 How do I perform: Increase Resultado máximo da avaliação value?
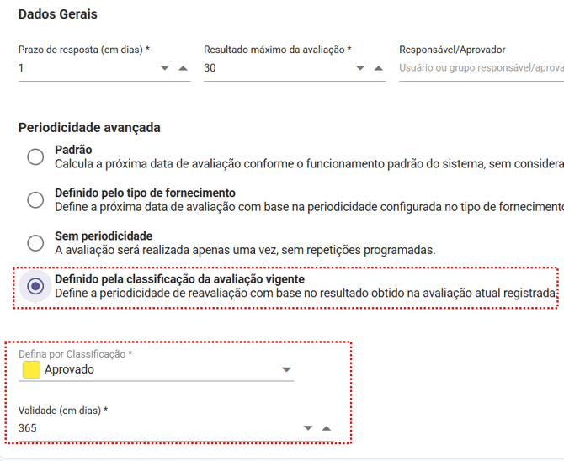coord(378,68)
